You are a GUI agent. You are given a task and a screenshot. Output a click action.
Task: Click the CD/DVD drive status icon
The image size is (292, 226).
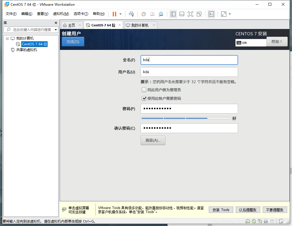coord(254,221)
